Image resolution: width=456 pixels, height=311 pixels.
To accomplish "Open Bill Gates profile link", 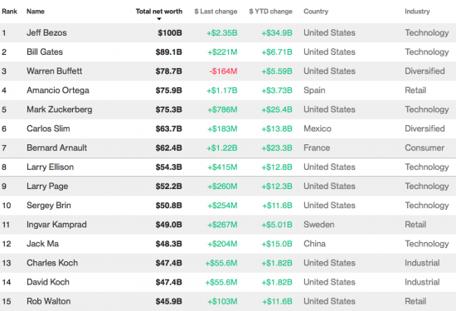I will click(x=45, y=51).
